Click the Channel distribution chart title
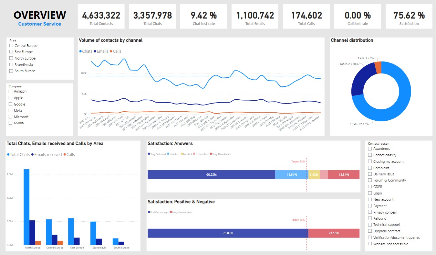436x255 pixels. tap(352, 40)
